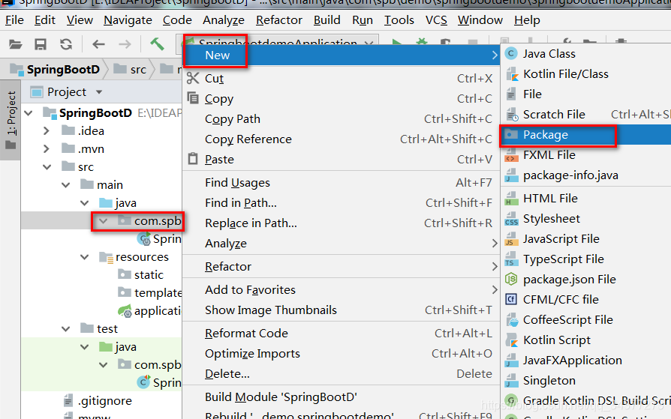The image size is (671, 419).
Task: Collapse the src folder arrow
Action: pyautogui.click(x=47, y=167)
